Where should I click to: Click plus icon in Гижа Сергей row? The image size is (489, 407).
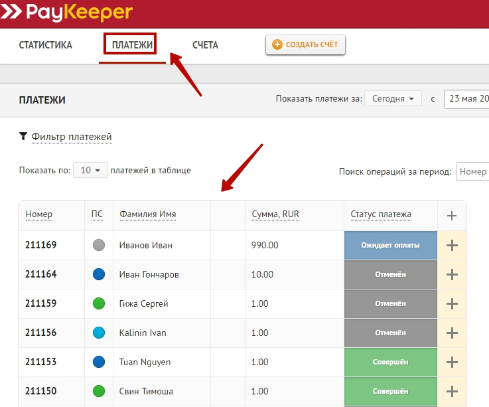452,303
